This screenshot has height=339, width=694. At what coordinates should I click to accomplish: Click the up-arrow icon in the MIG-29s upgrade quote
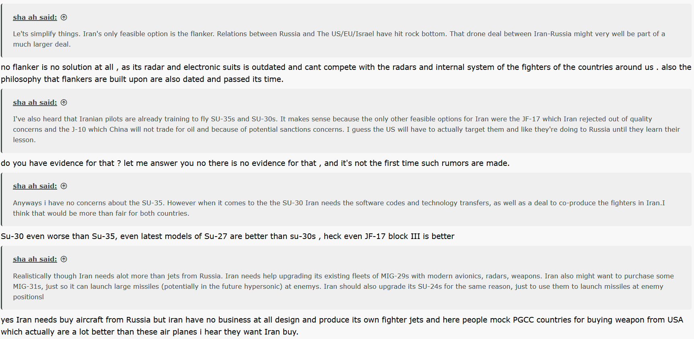[x=64, y=259]
